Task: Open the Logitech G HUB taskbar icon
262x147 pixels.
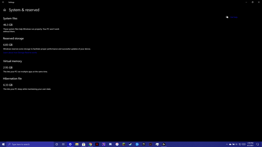Action: [x=164, y=144]
